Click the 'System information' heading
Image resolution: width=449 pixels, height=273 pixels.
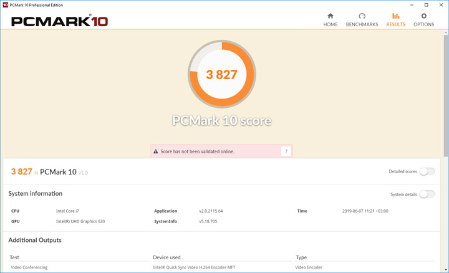[x=35, y=193]
